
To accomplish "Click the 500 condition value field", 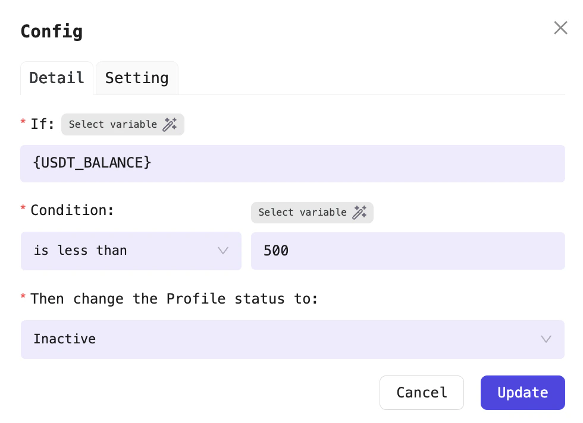I will pos(408,251).
